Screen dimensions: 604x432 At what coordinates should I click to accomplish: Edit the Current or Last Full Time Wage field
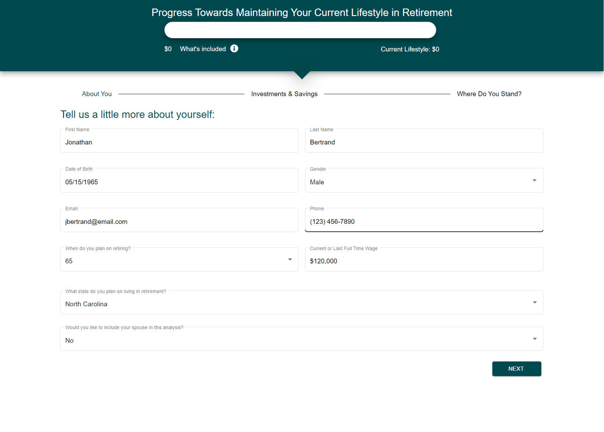(x=424, y=260)
